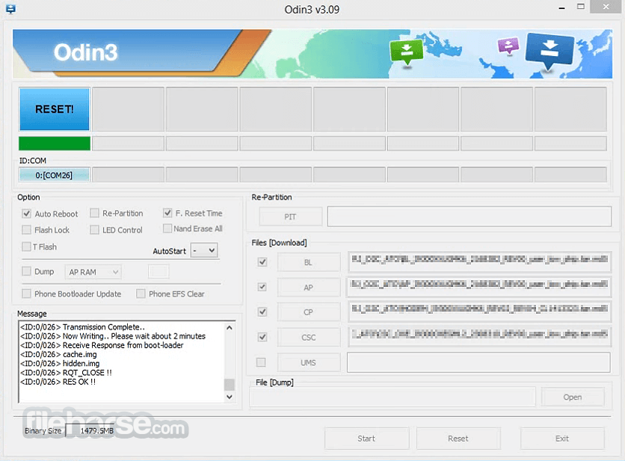
Task: Click the Start button
Action: (367, 439)
